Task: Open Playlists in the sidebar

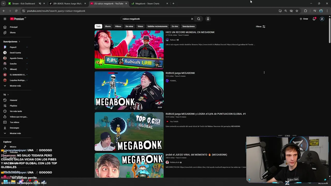Action: click(x=16, y=106)
